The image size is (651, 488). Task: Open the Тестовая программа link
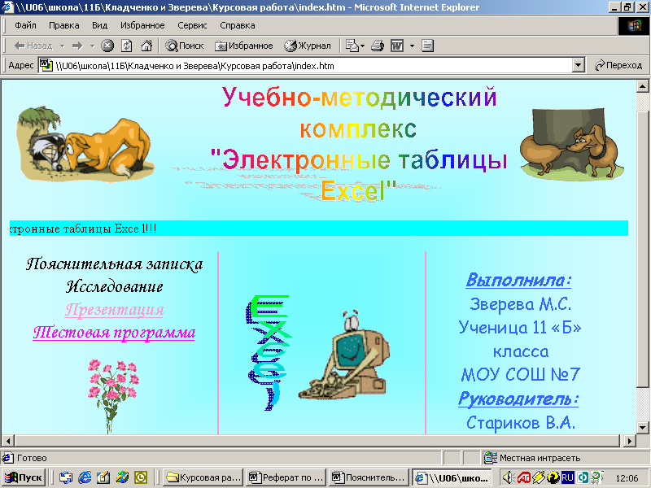(x=114, y=333)
